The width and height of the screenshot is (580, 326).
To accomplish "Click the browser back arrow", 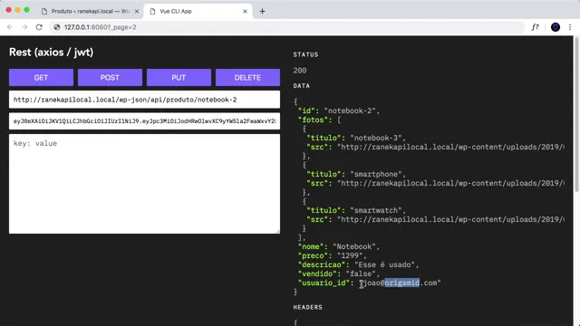I will [x=10, y=27].
